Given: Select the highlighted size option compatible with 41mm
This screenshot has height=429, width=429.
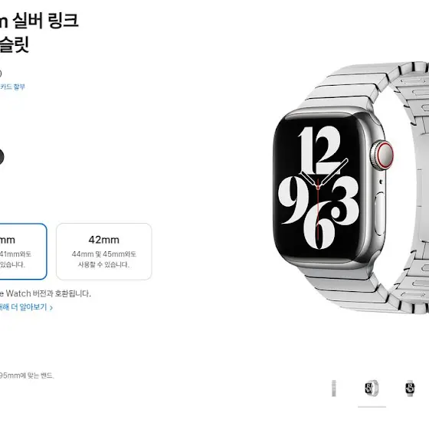Looking at the screenshot, I should pos(23,251).
